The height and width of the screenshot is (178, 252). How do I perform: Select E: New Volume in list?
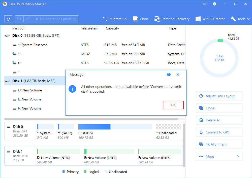point(35,99)
